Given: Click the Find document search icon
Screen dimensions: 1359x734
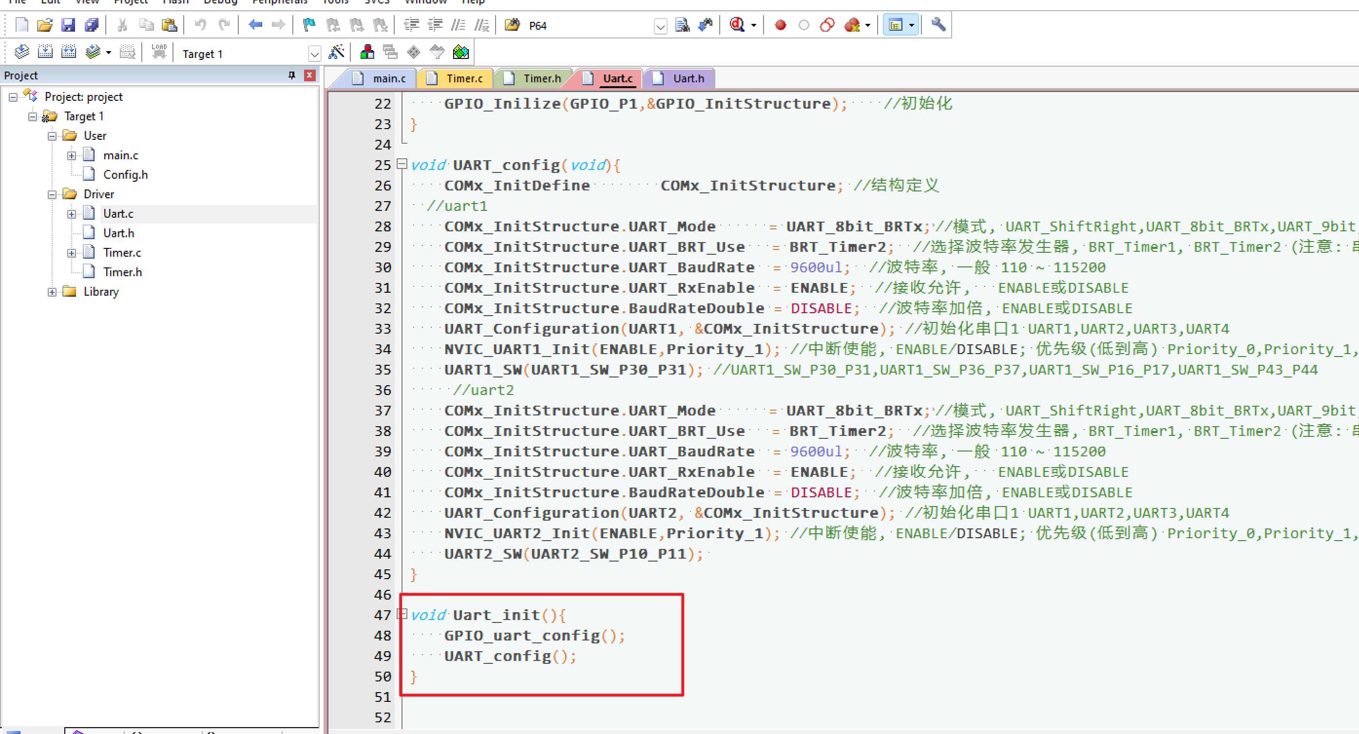Looking at the screenshot, I should coord(682,25).
